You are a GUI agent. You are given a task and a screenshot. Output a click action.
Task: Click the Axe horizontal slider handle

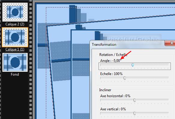(x=134, y=100)
